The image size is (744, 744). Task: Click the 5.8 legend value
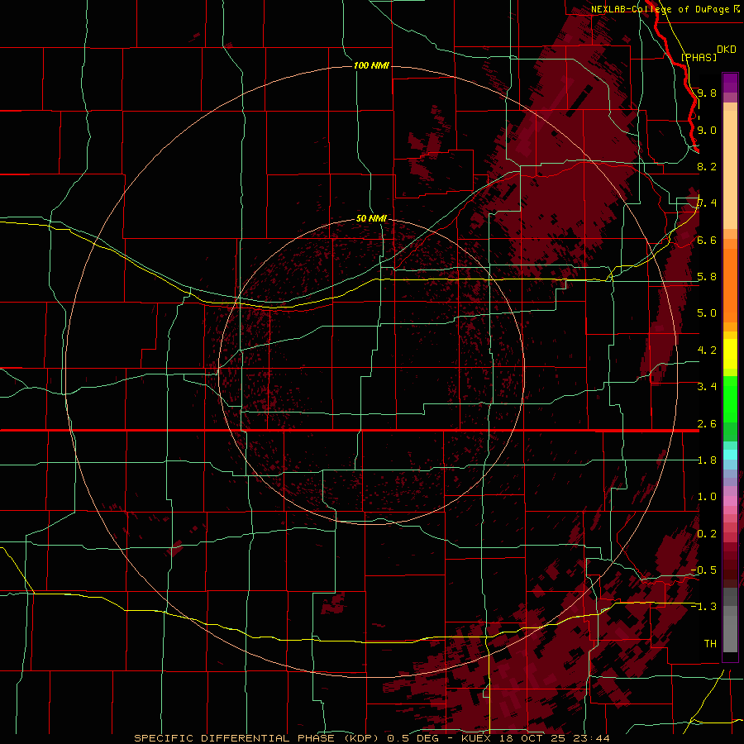tap(707, 277)
